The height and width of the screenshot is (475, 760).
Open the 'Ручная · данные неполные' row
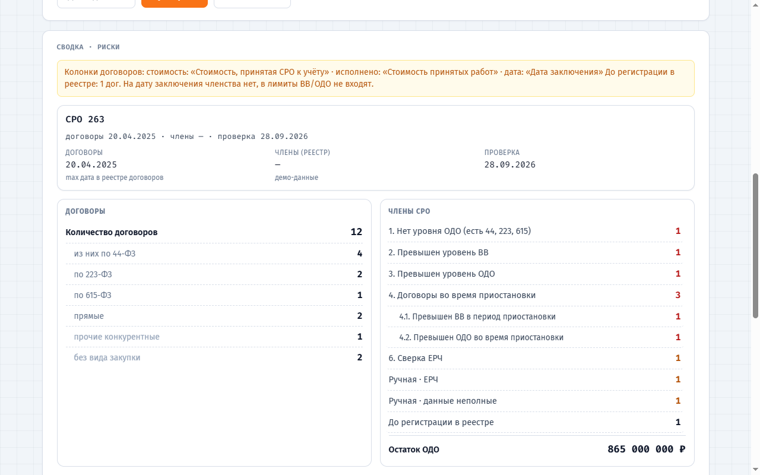pyautogui.click(x=535, y=401)
